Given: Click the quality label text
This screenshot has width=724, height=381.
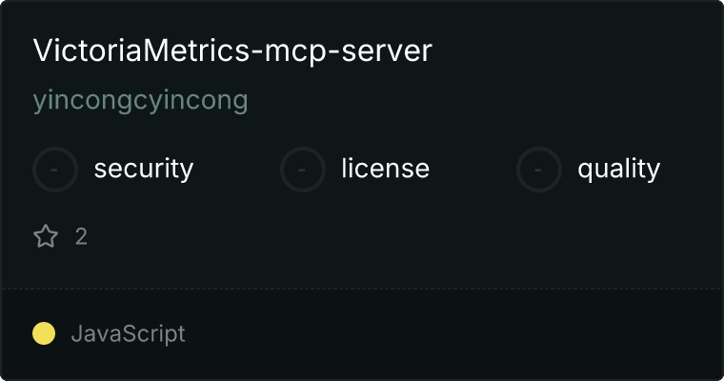Looking at the screenshot, I should tap(619, 169).
